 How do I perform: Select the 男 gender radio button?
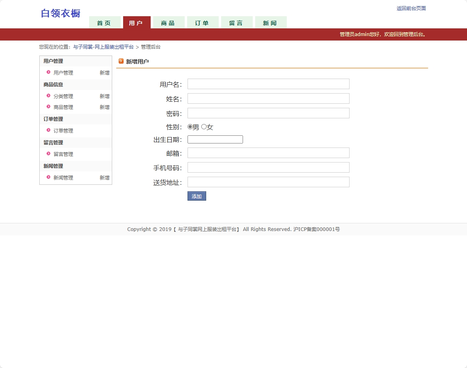click(190, 126)
